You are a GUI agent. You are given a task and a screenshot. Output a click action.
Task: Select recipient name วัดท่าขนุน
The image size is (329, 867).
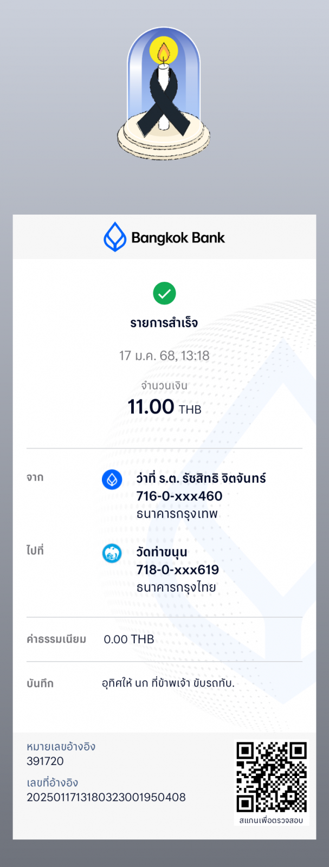coord(162,552)
